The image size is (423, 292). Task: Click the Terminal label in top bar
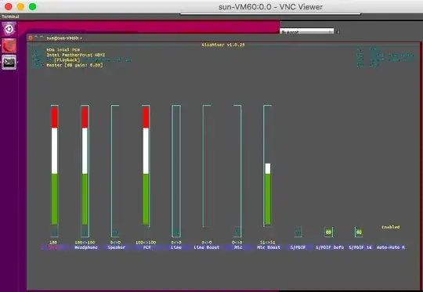click(10, 16)
